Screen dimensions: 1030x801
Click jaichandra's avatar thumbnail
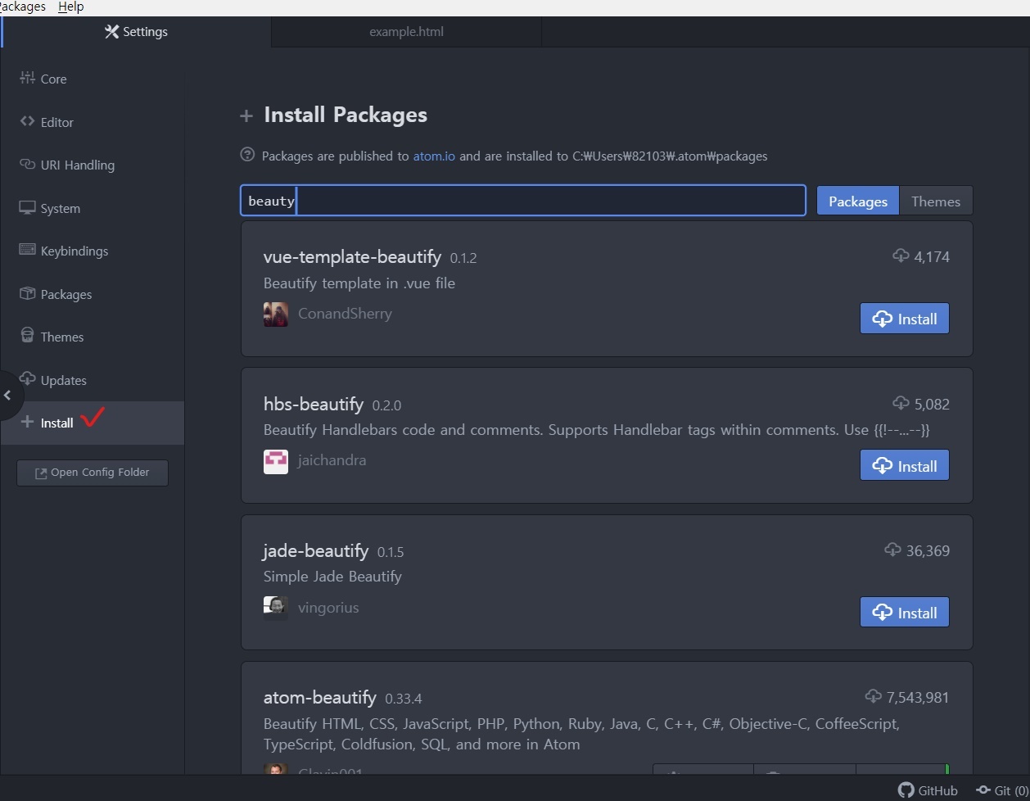[x=276, y=461]
